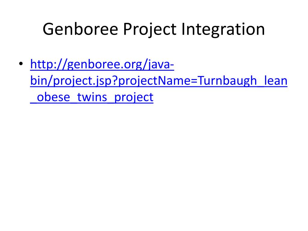
Task: Click the bullet point before the link
Action: coord(21,64)
